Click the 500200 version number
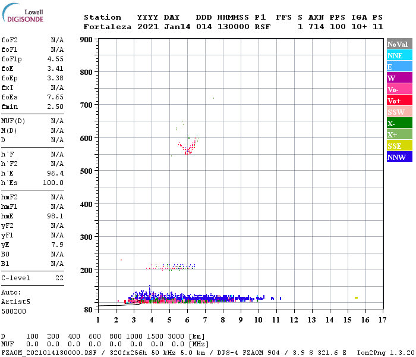This screenshot has width=416, height=357. pyautogui.click(x=14, y=311)
